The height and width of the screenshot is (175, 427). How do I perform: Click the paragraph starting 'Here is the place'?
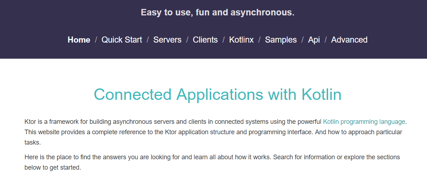click(x=212, y=162)
